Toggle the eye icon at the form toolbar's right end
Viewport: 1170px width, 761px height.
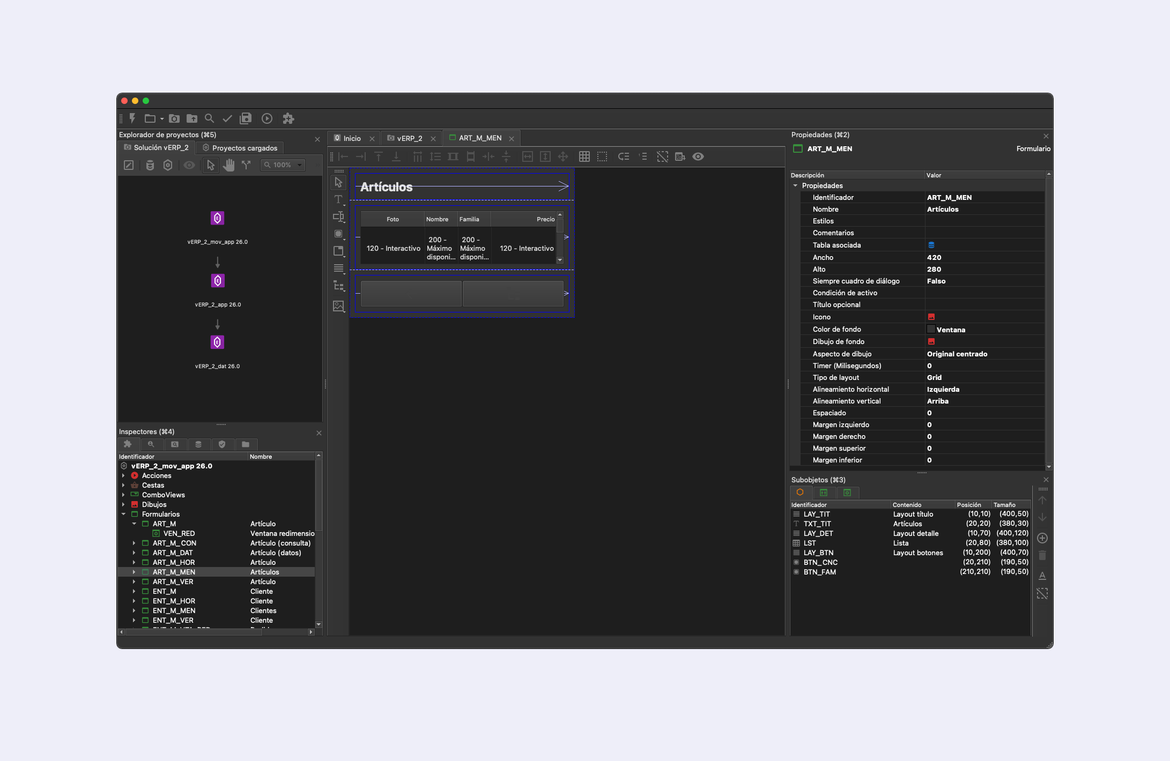click(x=698, y=156)
